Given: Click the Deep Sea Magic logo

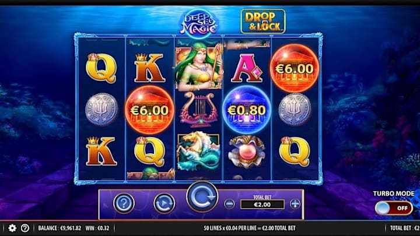Looking at the screenshot, I should click(x=199, y=24).
